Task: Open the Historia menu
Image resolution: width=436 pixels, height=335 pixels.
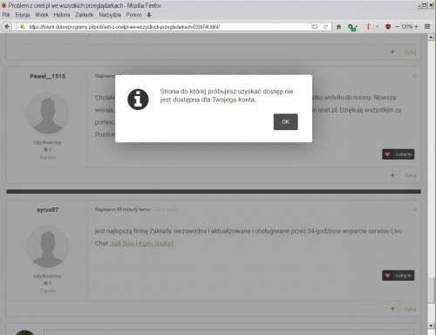Action: 62,15
